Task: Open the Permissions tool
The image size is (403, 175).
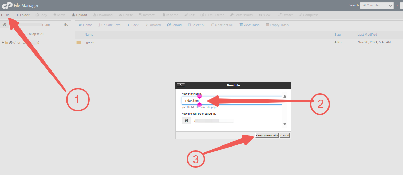Action: coord(241,15)
